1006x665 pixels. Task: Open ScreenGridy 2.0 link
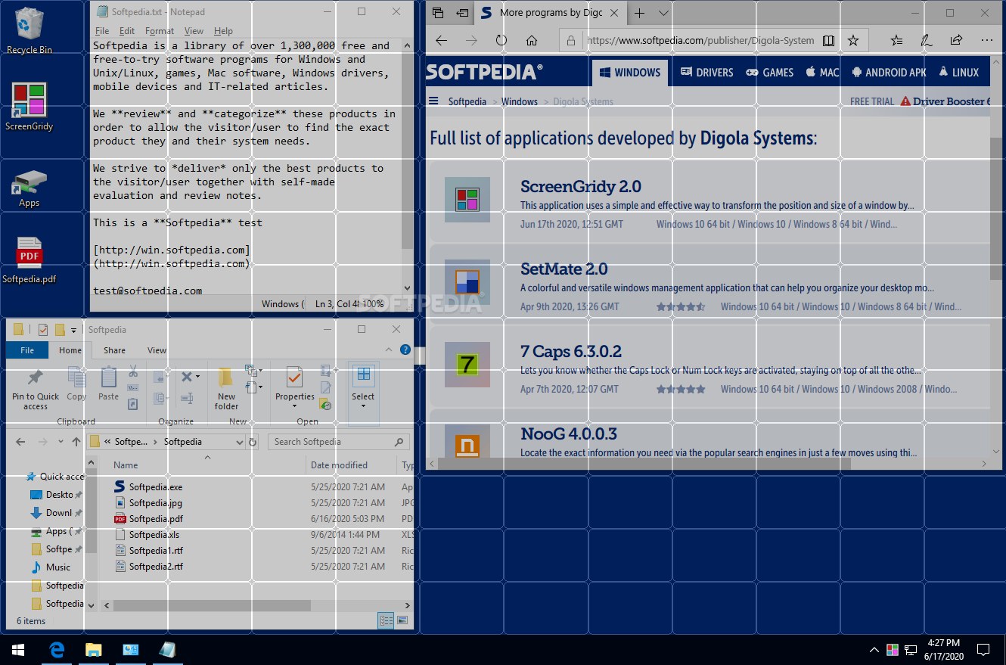(x=581, y=187)
